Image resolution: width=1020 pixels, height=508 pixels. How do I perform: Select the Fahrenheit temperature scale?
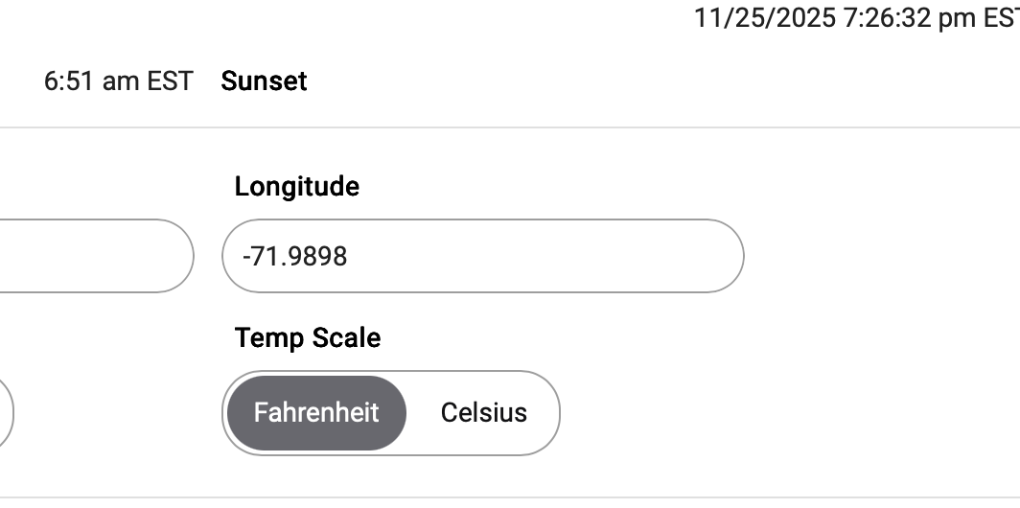(316, 413)
